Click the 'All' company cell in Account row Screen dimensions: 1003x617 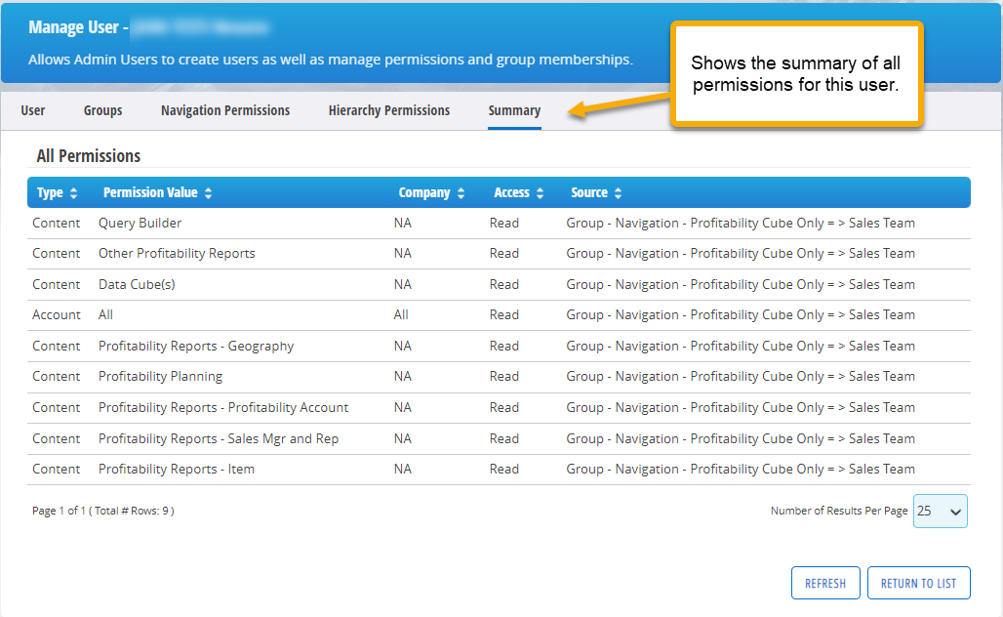(x=401, y=315)
